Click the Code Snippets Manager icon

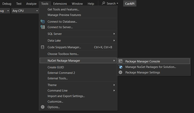[43, 47]
